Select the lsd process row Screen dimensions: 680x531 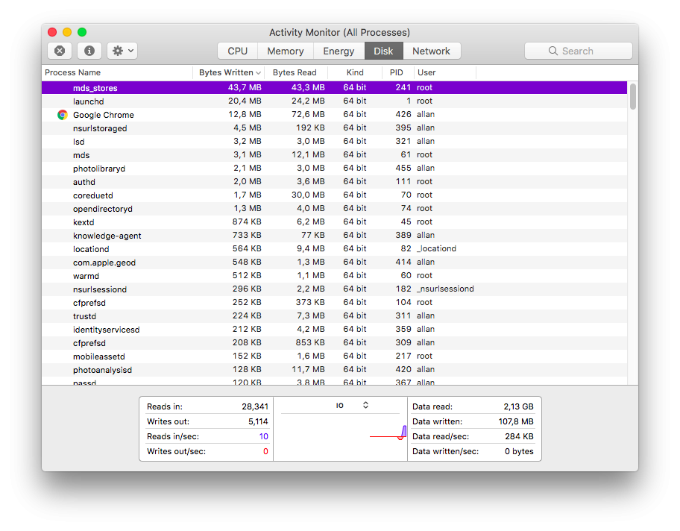334,142
